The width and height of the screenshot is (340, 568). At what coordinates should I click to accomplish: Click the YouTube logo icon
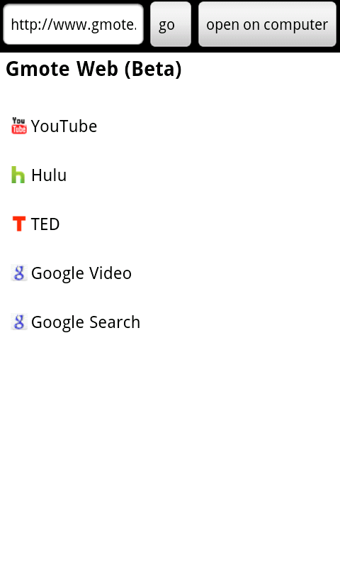[x=19, y=126]
